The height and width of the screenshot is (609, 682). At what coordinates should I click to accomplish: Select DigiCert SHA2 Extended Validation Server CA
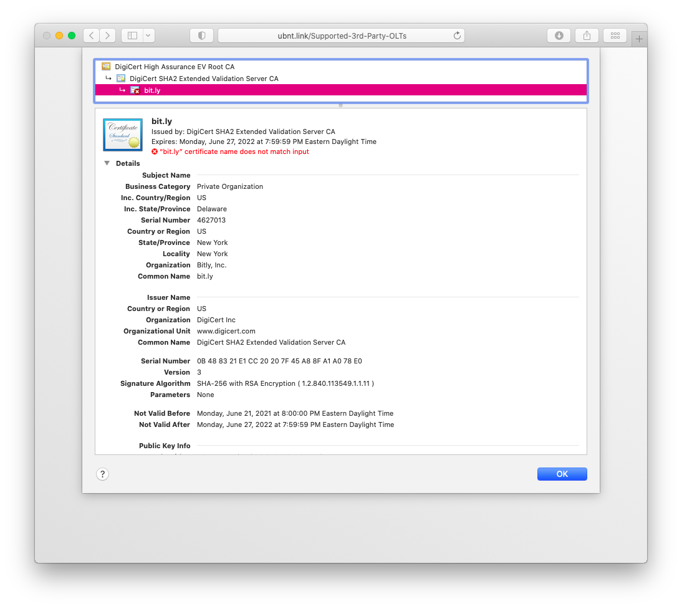click(203, 79)
